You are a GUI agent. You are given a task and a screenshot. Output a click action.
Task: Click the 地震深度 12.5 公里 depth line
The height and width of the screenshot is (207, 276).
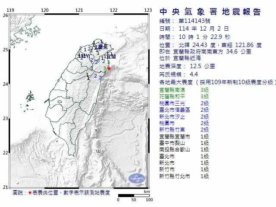[x=187, y=66]
